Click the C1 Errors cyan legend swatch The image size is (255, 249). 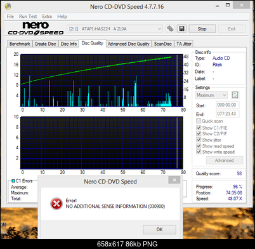(13, 181)
